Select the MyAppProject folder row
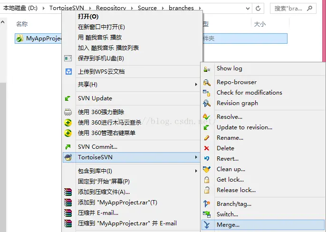This screenshot has width=326, height=232. (151, 39)
